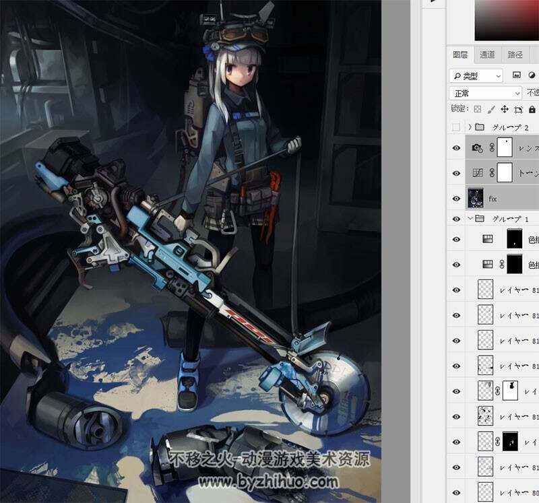Select グループ 2 group name
Screen dimensions: 539x503
(x=510, y=127)
